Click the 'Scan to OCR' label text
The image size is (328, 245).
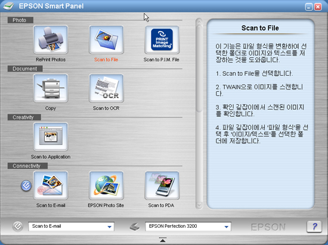point(106,108)
